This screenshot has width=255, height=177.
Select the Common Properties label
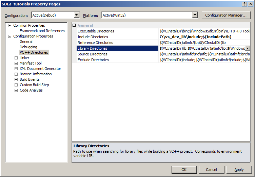click(29, 25)
